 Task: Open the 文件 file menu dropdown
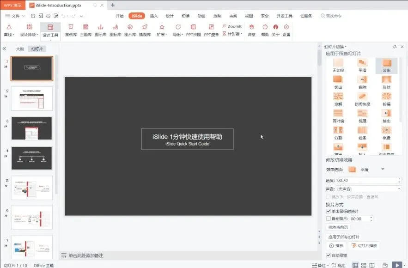pos(15,16)
